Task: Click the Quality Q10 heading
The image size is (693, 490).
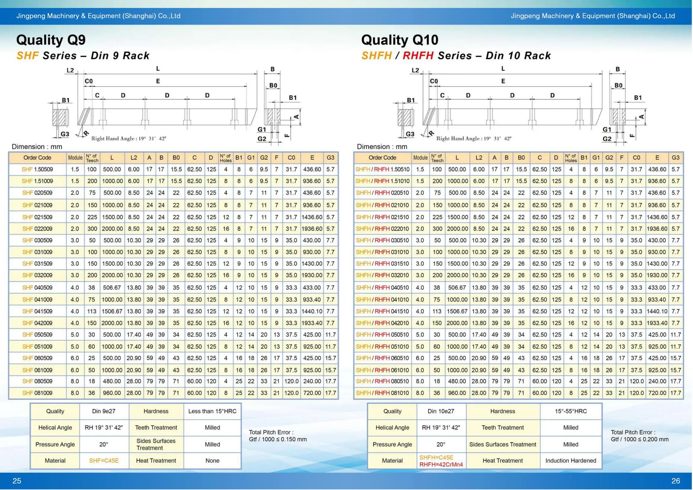Action: pyautogui.click(x=400, y=40)
